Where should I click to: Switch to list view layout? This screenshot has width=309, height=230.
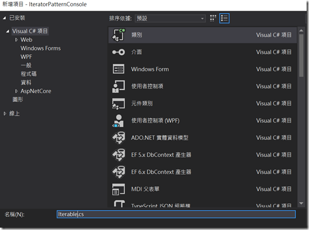(x=224, y=18)
